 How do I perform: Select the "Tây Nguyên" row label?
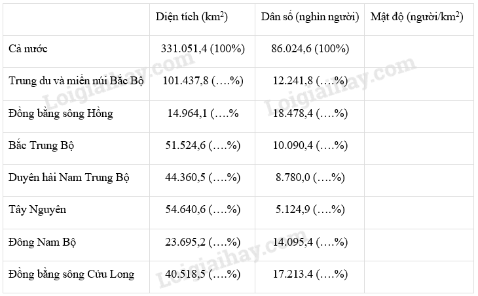click(38, 210)
